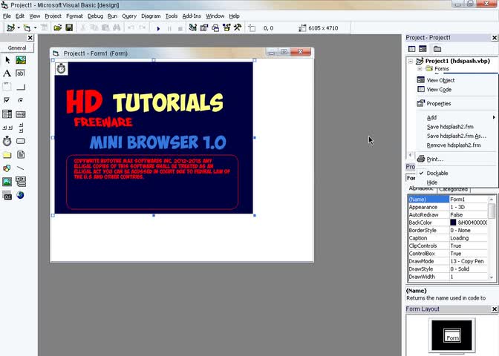The image size is (499, 356).
Task: Choose Save hdsplash2.frm in context menu
Action: 457,127
